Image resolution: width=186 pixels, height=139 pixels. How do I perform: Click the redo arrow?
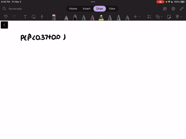(x=14, y=17)
